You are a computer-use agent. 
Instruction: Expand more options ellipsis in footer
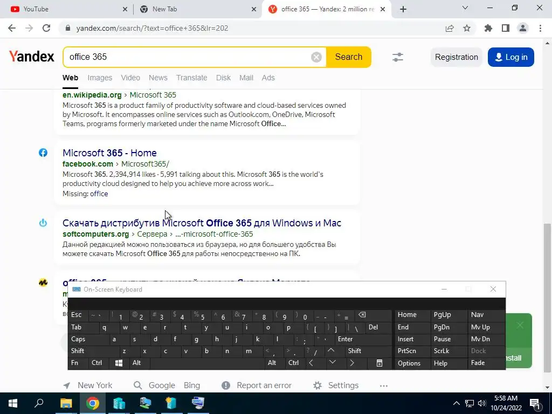[x=384, y=386]
